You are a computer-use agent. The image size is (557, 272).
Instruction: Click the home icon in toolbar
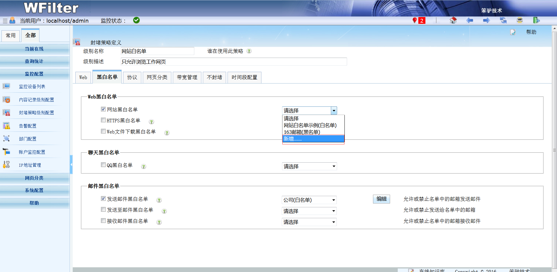click(453, 20)
